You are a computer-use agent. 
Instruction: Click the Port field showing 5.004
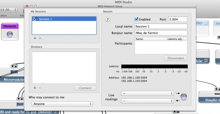click(x=178, y=19)
